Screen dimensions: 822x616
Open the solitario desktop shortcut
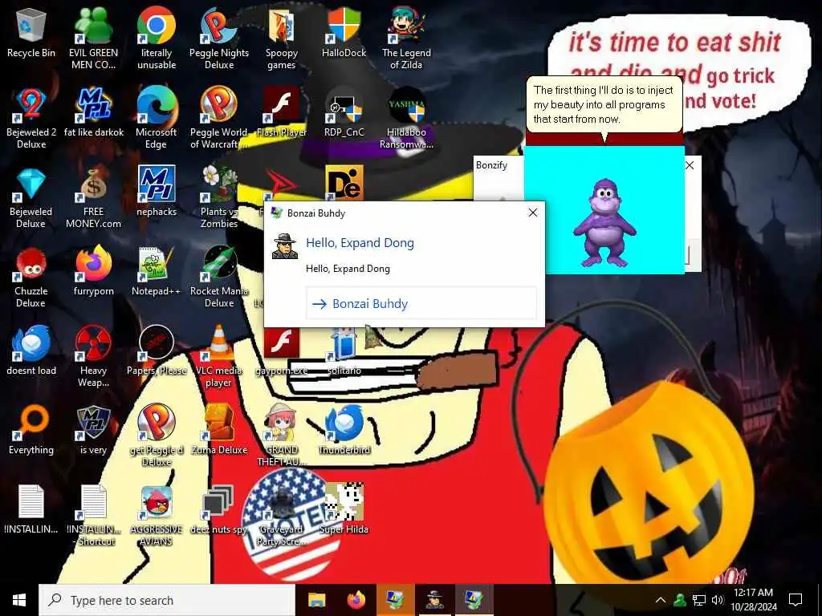pos(344,351)
